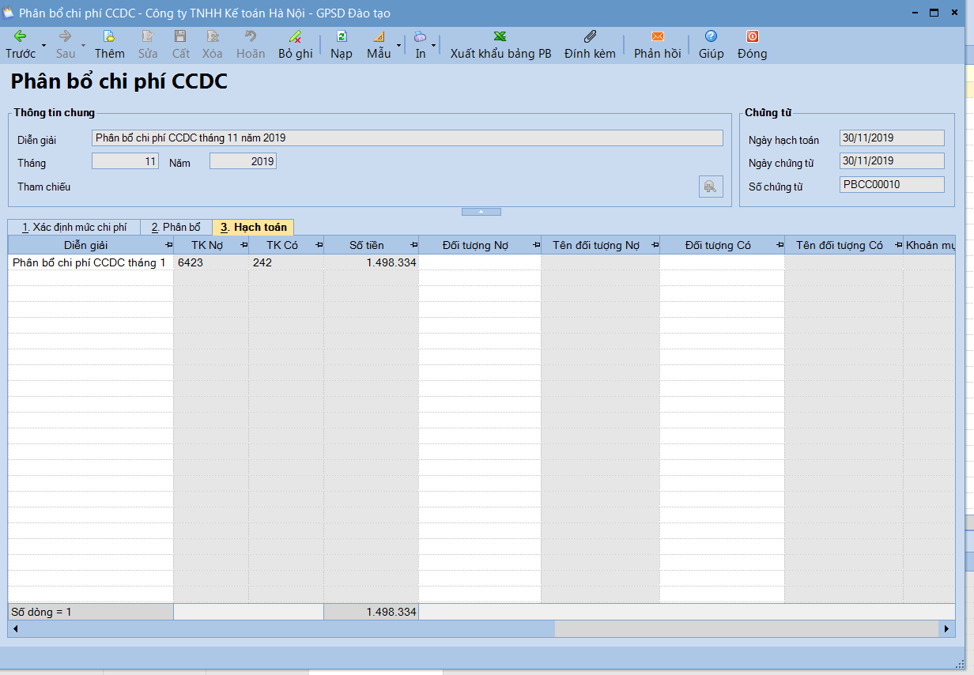Click the Diễn giải description field
Screen dimensions: 974x675
pyautogui.click(x=407, y=138)
